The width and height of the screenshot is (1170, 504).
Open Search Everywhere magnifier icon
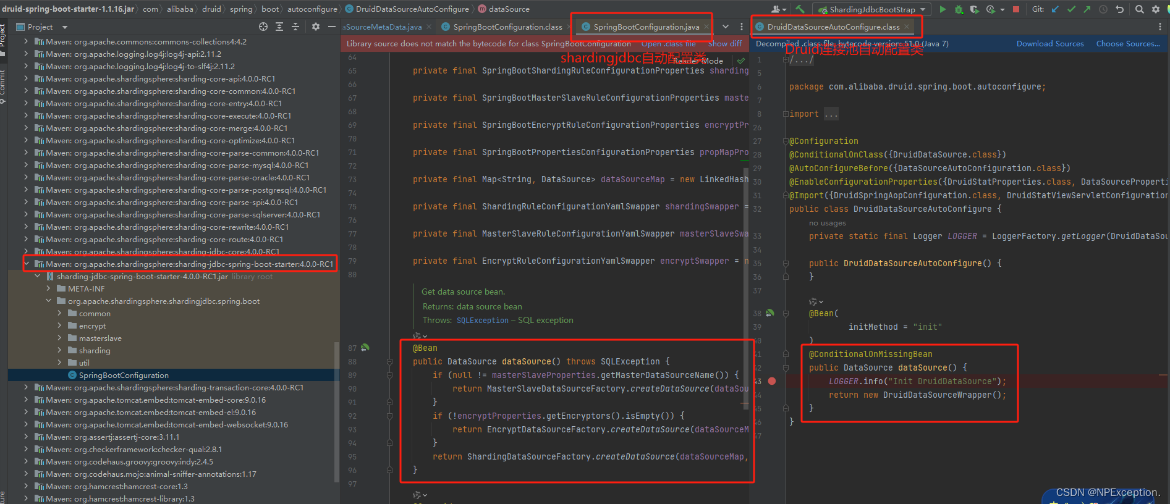[x=1140, y=9]
